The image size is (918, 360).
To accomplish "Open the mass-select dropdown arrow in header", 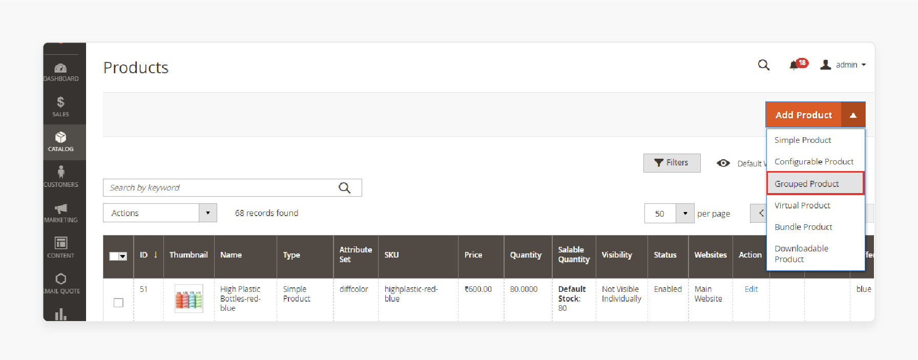I will 123,256.
